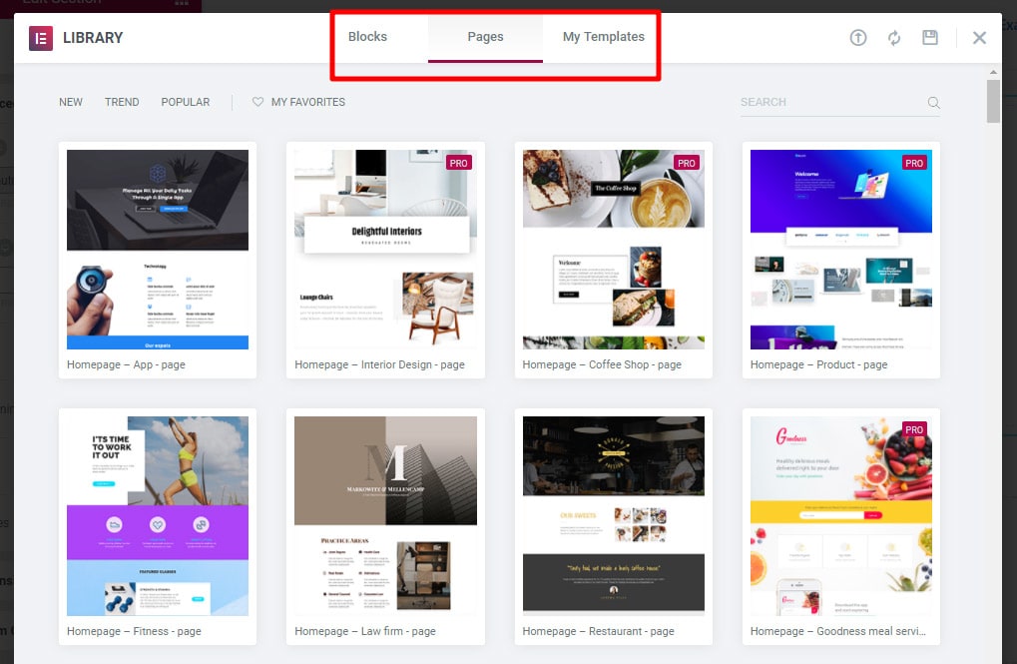
Task: Open the Homepage – Restaurant template thumbnail
Action: [x=614, y=516]
